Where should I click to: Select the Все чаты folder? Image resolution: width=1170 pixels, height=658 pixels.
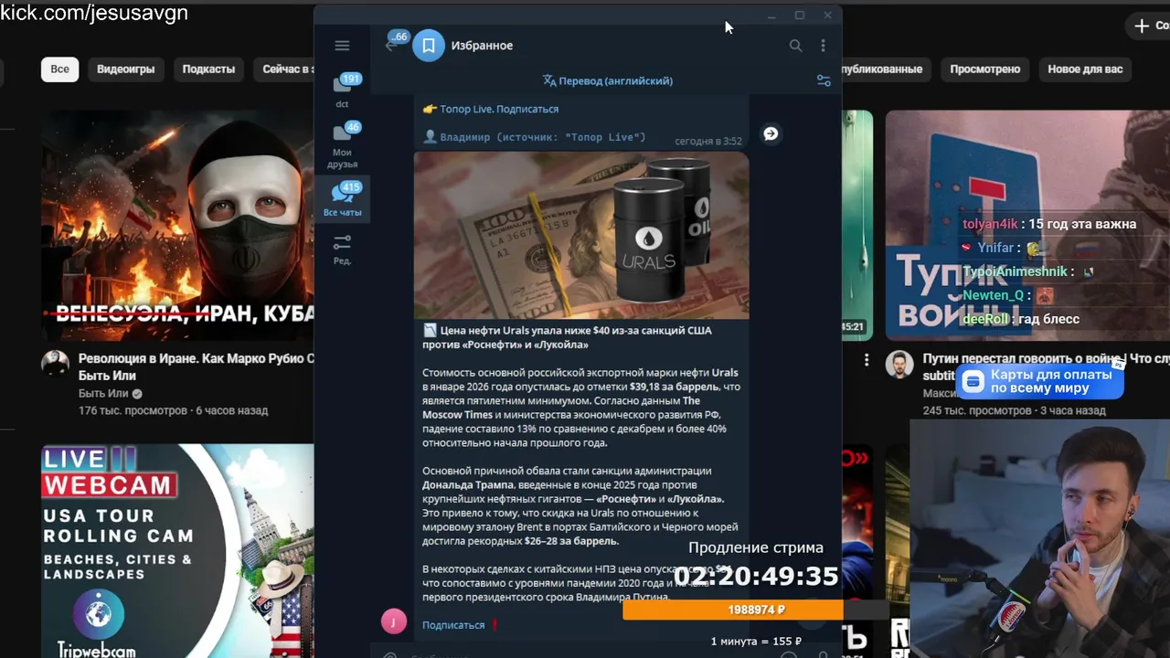pos(342,199)
